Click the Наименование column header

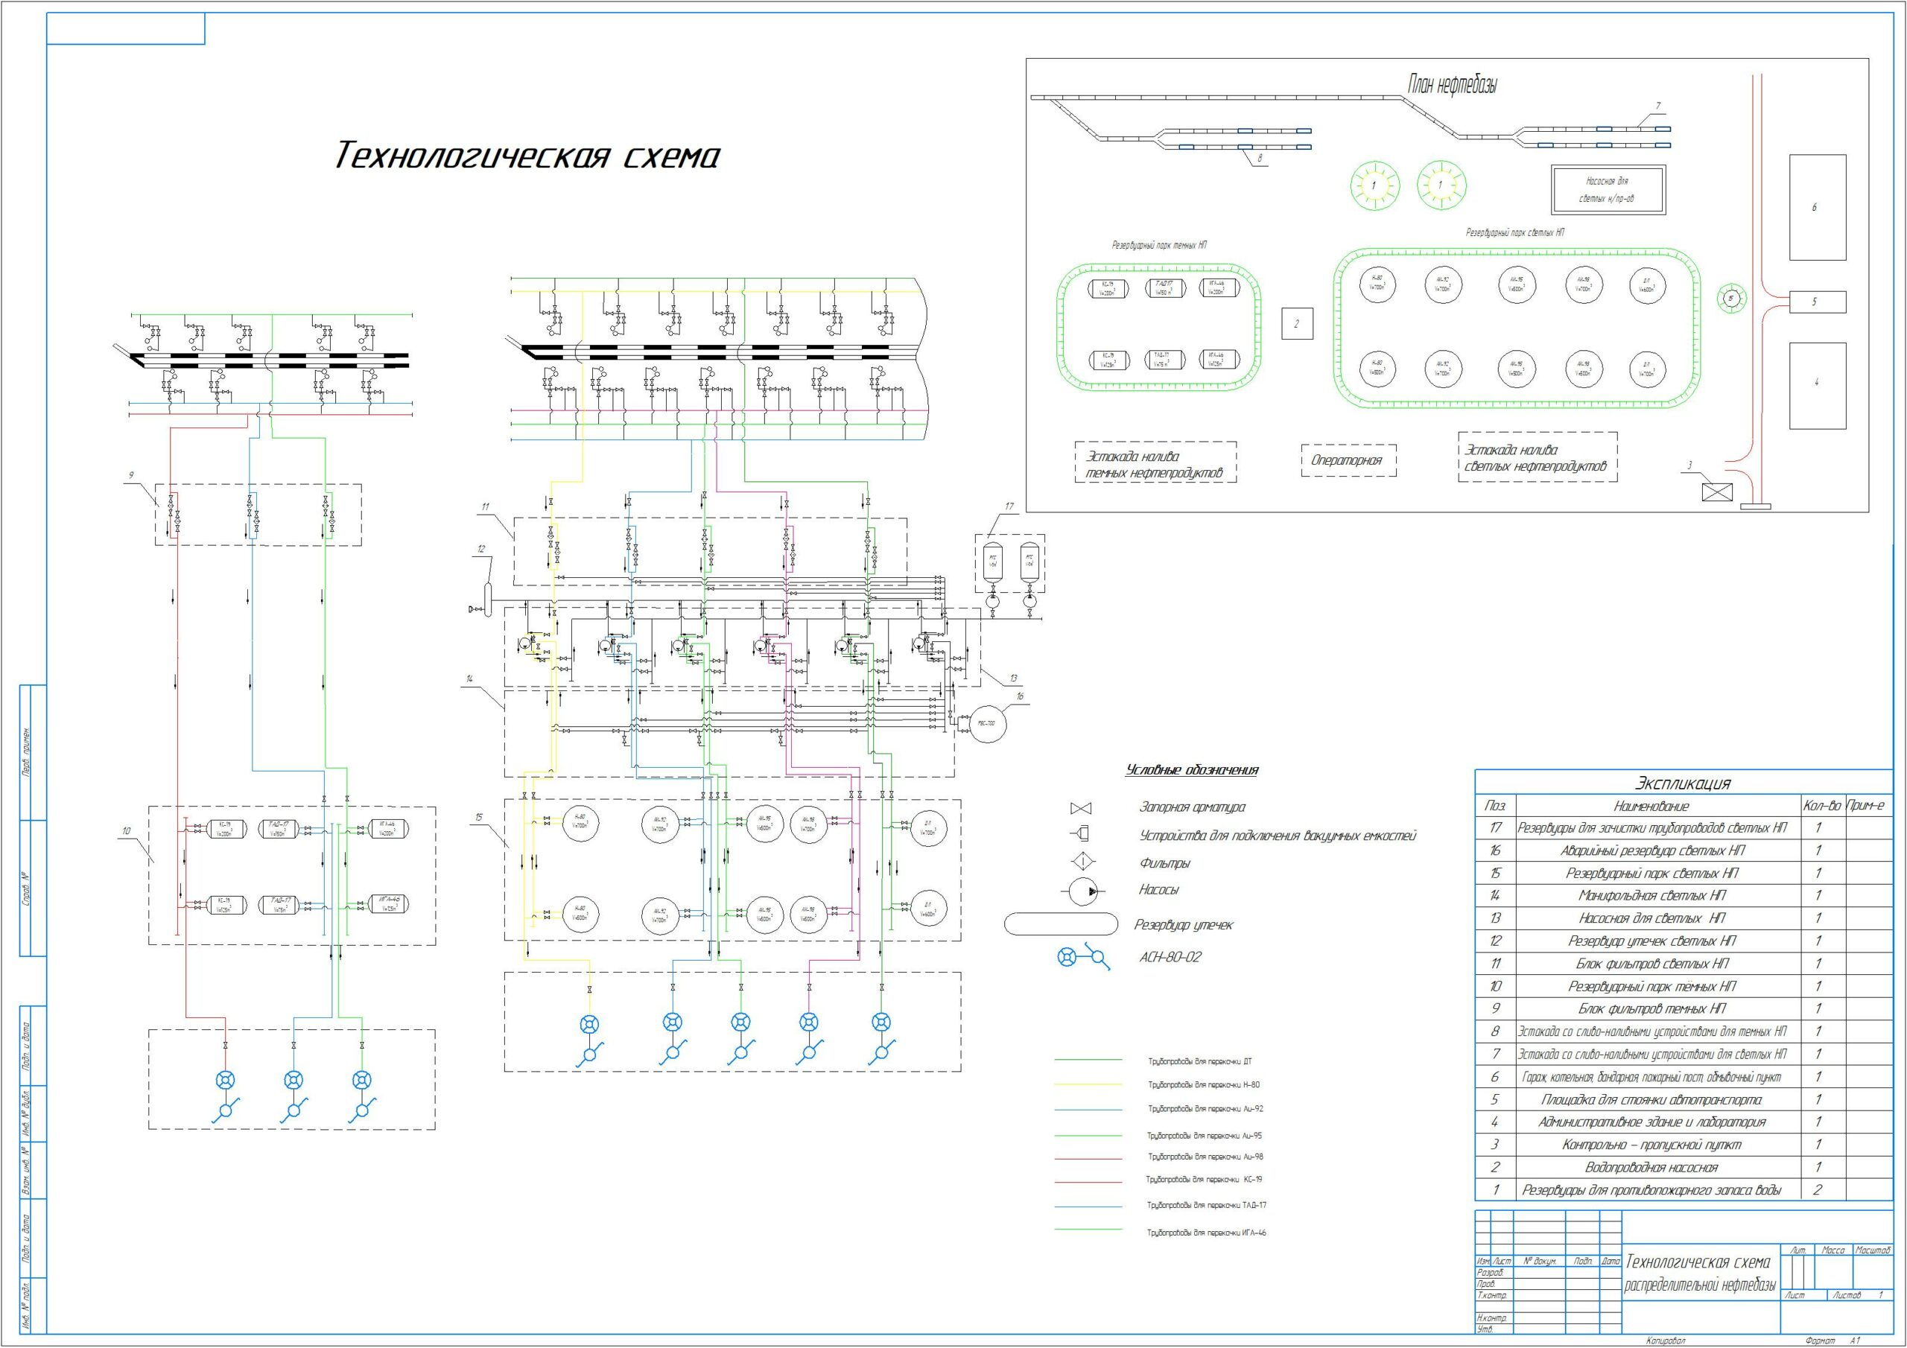point(1651,806)
